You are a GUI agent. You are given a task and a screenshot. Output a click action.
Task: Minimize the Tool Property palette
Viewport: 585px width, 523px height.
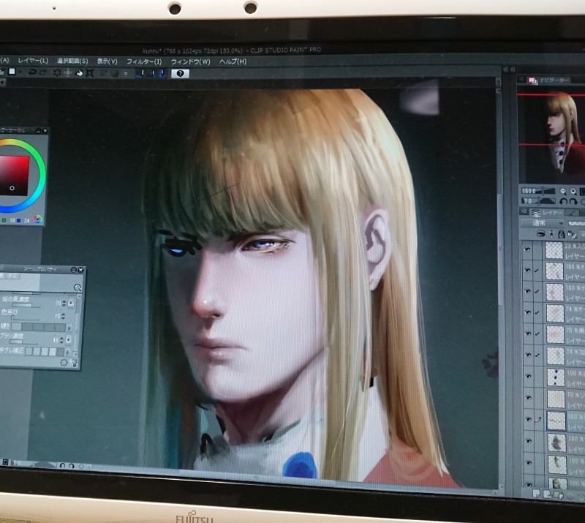click(x=74, y=269)
